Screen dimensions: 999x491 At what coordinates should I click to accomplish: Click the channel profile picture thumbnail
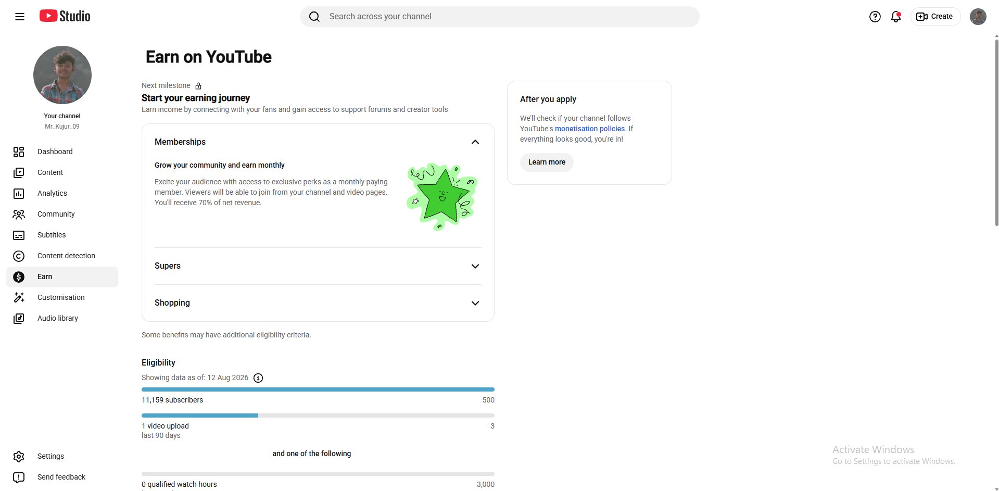click(x=62, y=75)
